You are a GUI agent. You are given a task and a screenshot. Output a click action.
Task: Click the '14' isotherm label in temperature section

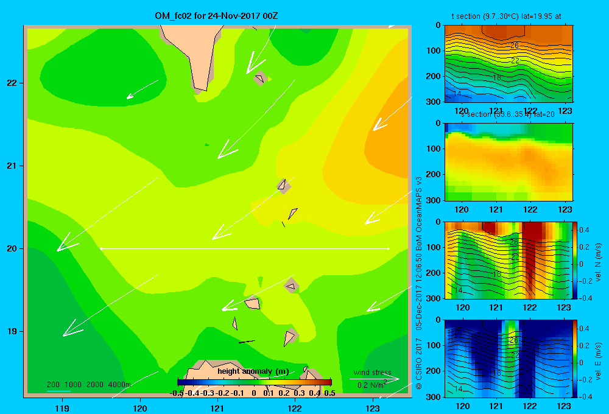pos(457,94)
